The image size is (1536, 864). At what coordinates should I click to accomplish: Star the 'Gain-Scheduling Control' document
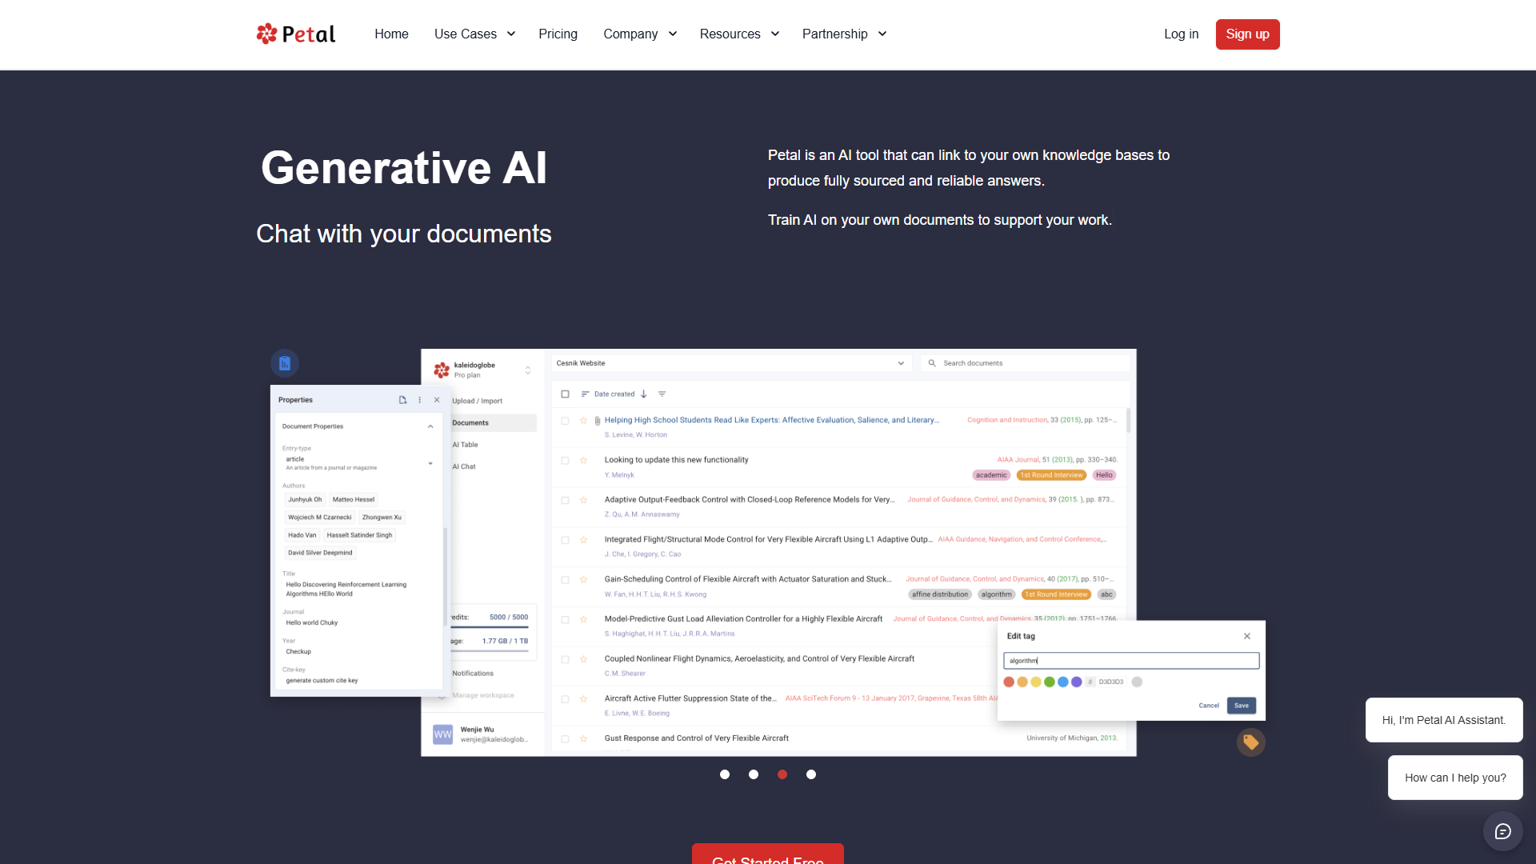[582, 579]
